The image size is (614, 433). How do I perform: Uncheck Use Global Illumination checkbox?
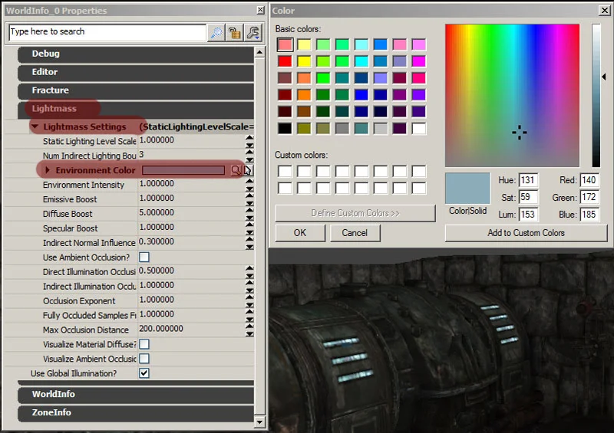pyautogui.click(x=144, y=373)
